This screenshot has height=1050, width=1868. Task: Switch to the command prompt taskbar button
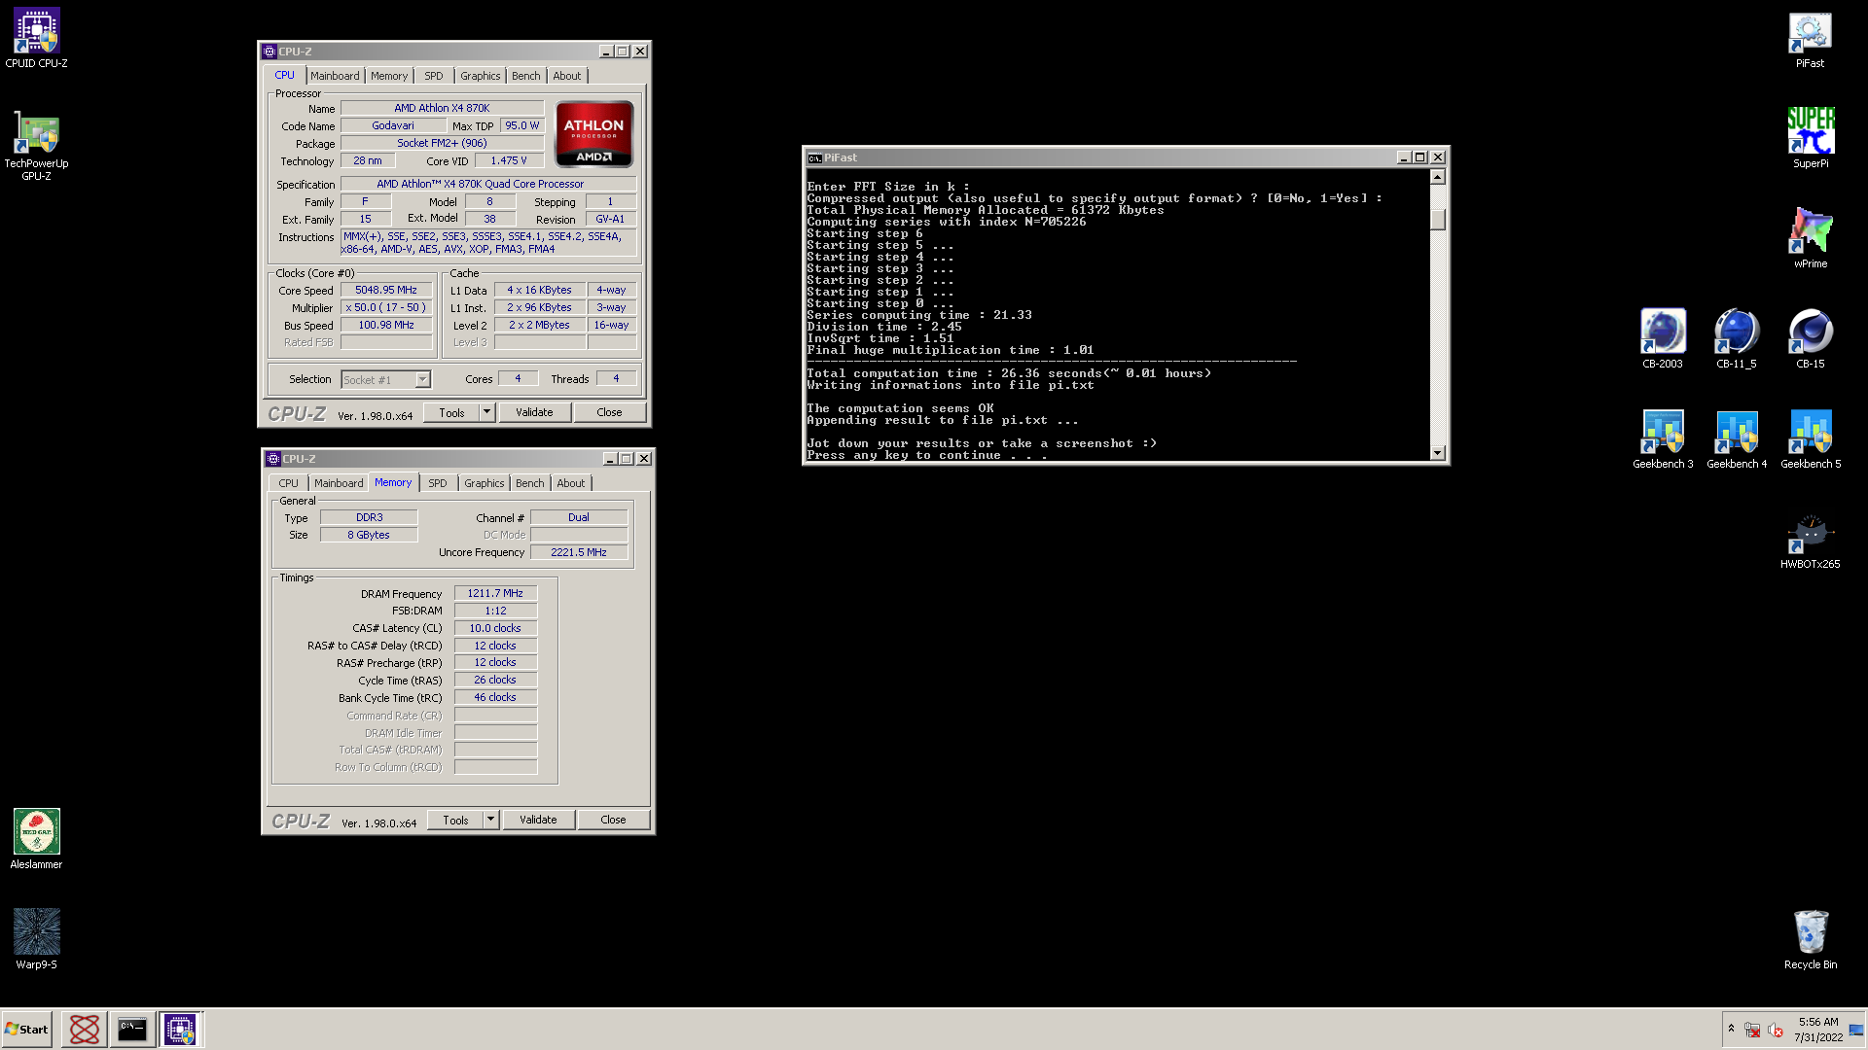click(x=132, y=1029)
